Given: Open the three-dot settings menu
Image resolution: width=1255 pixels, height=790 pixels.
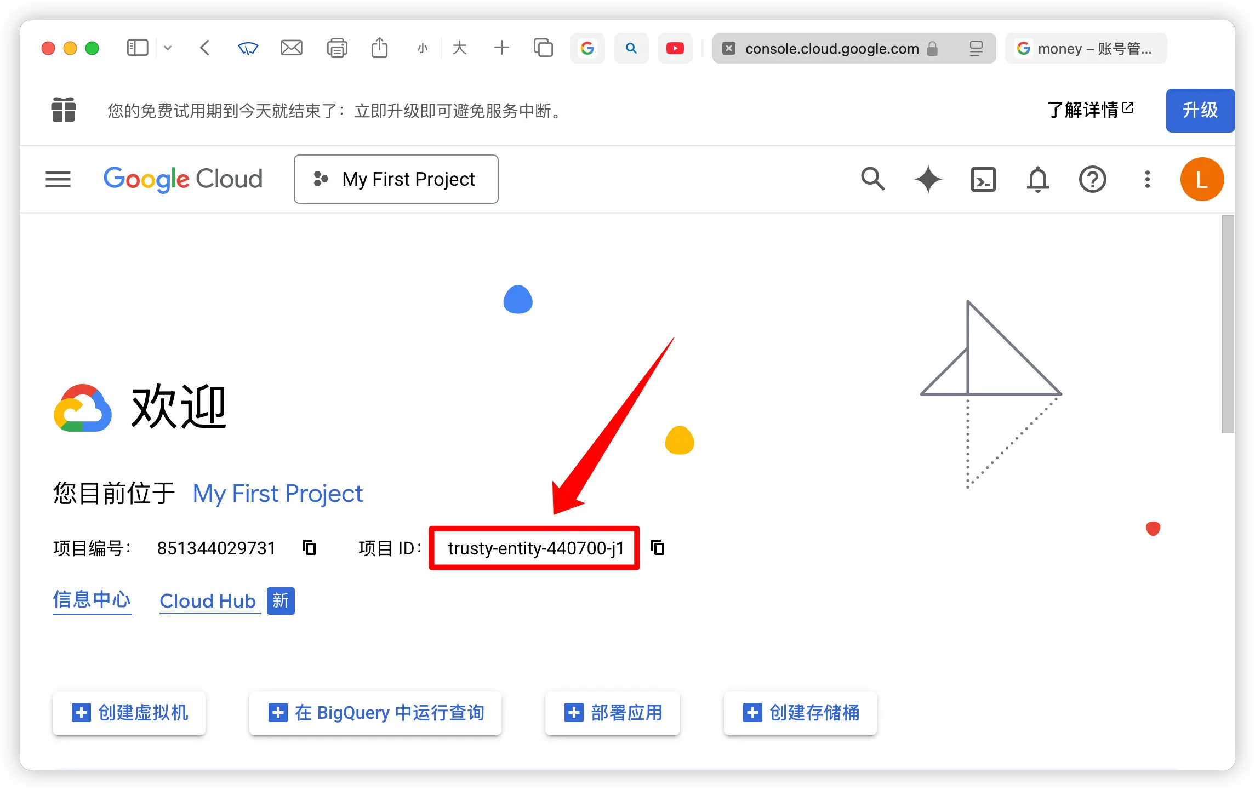Looking at the screenshot, I should tap(1147, 179).
